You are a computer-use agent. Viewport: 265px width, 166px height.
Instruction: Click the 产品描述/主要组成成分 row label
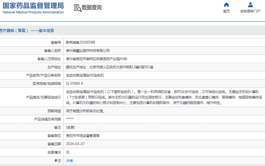(43, 97)
